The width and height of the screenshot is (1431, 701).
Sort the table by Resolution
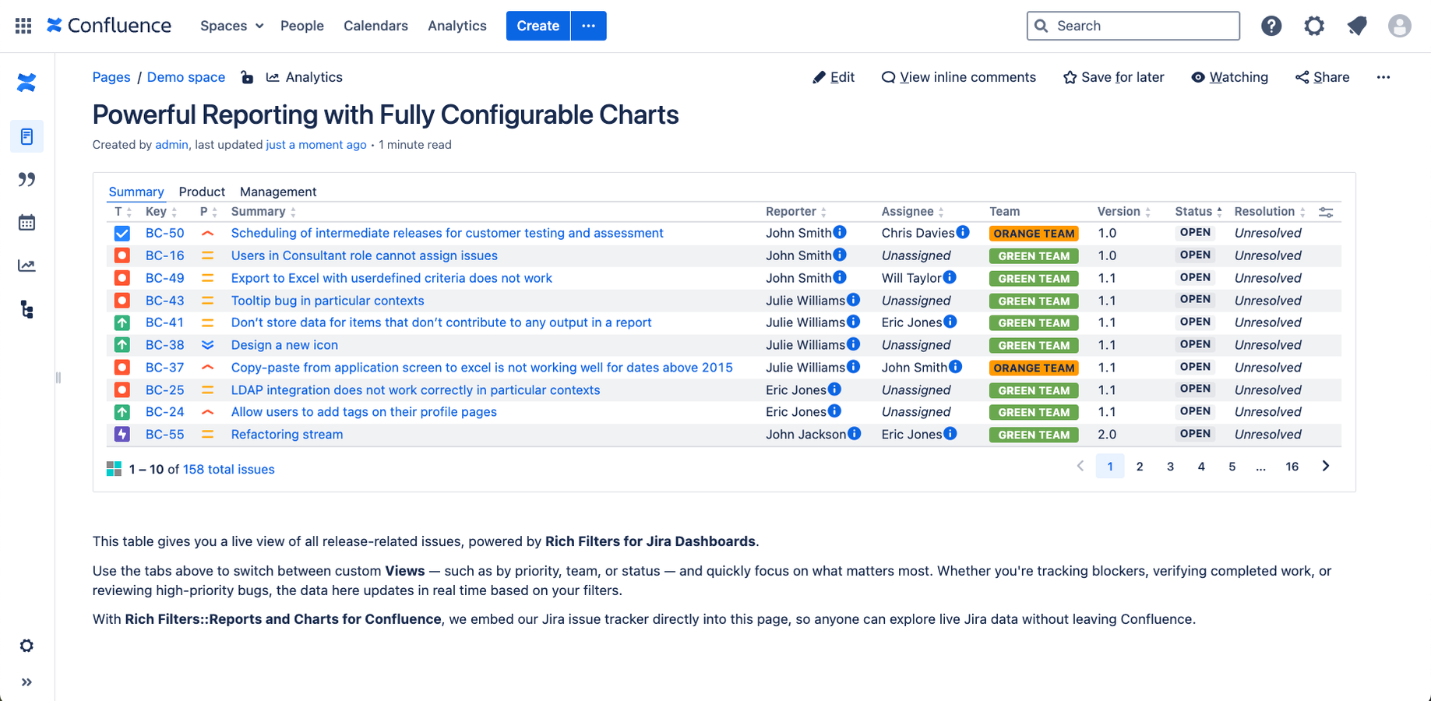(x=1270, y=212)
